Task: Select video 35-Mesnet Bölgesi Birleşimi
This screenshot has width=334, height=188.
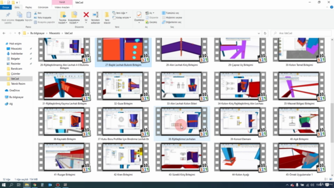Action: pos(299,89)
